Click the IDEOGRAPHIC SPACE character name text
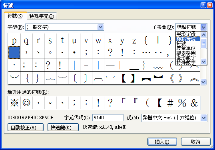 pyautogui.click(x=30, y=118)
